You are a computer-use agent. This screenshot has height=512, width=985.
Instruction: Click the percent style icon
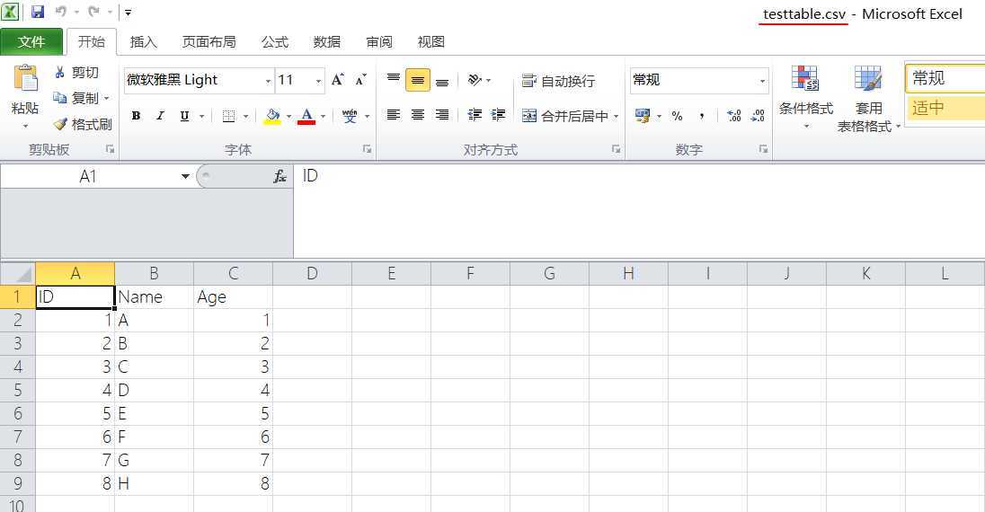(x=677, y=116)
